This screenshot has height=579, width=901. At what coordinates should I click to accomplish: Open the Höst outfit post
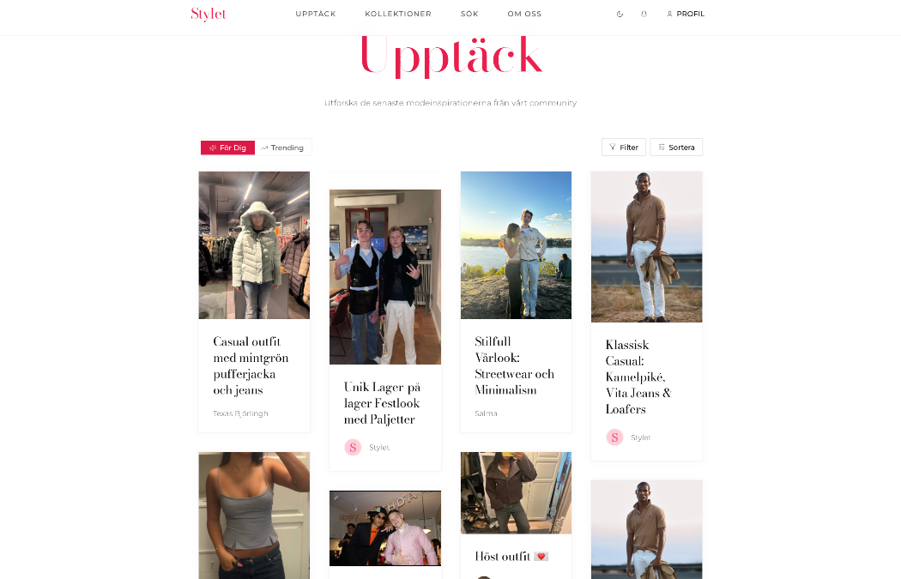coord(511,556)
